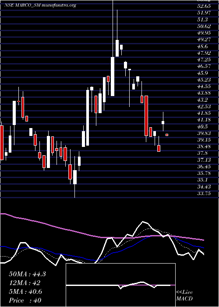The width and height of the screenshot is (219, 307).
Task: Click the NSE MARCO_SM munafasutra.org chart title
Action: click(x=40, y=5)
